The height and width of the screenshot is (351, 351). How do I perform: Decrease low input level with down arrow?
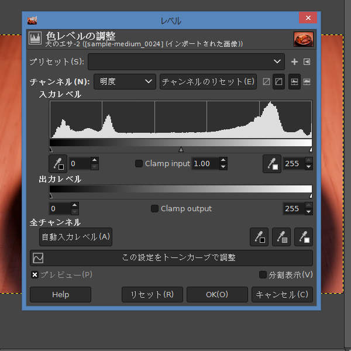94,167
